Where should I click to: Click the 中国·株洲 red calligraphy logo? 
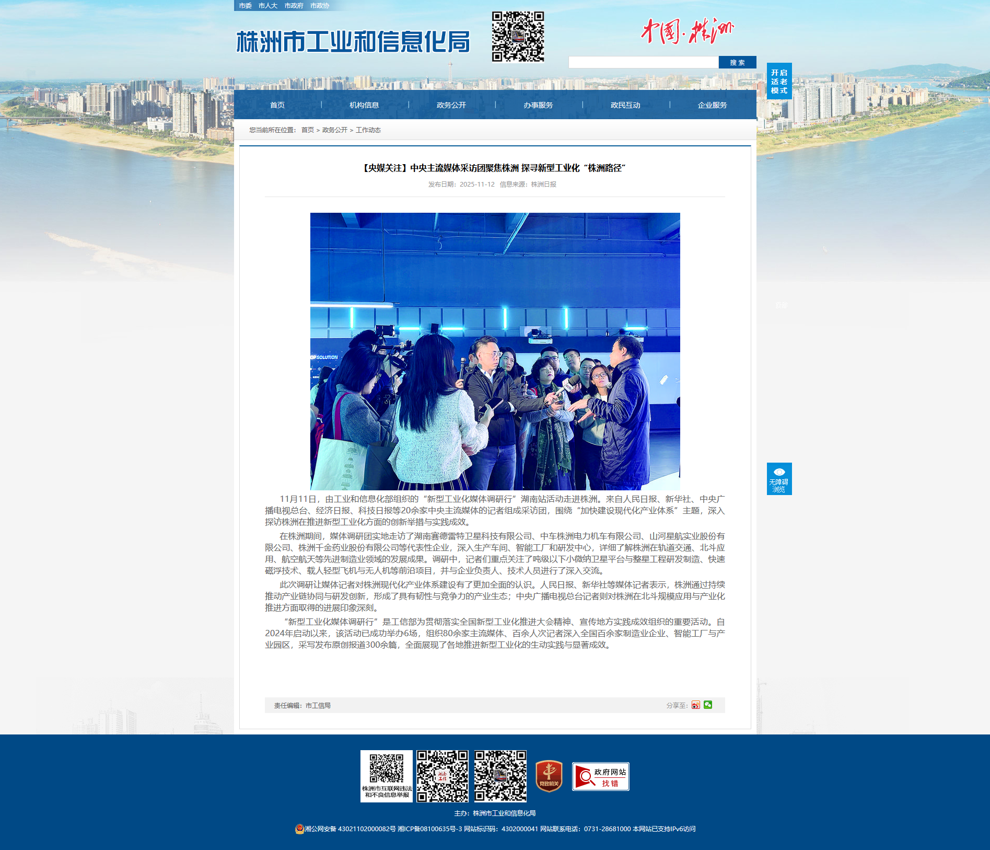click(687, 31)
